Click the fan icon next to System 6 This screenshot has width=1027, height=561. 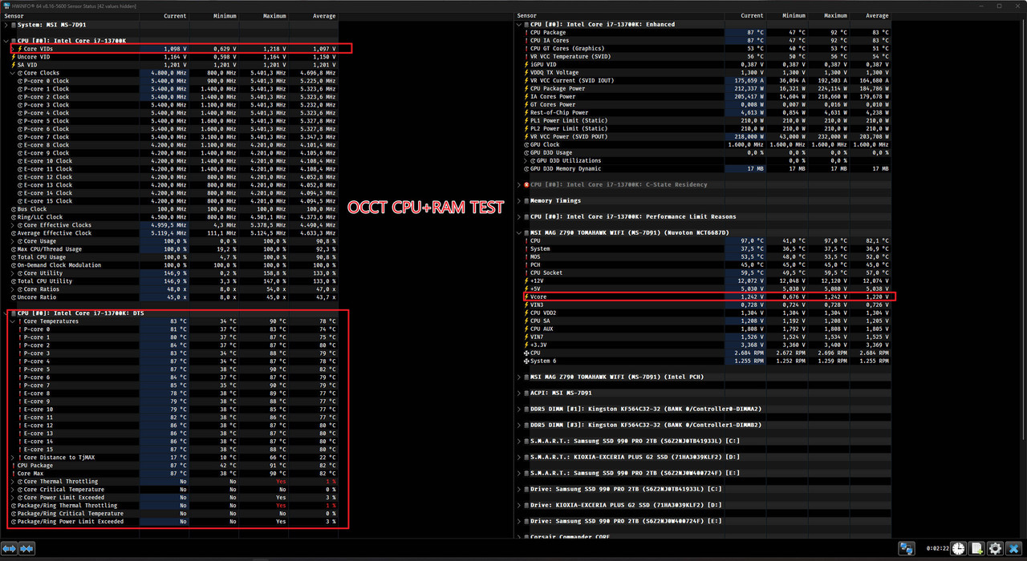(x=527, y=361)
